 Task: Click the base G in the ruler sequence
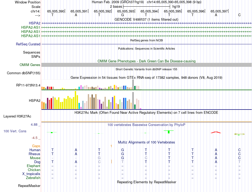coord(123,15)
